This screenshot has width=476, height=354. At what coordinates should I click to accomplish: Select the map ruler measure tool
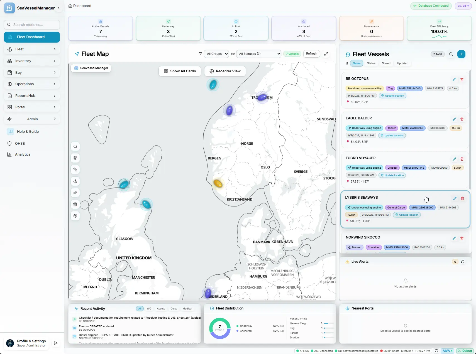click(75, 169)
